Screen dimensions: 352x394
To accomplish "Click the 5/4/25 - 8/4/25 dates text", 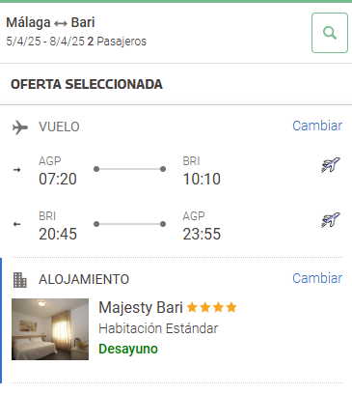I will 45,42.
